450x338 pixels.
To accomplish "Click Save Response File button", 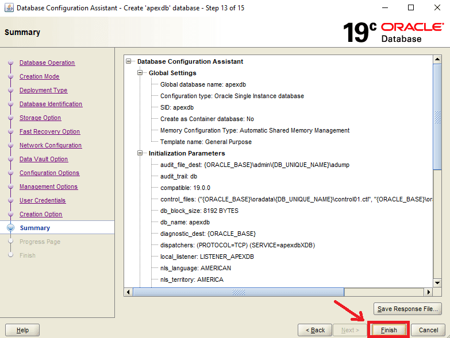I will [408, 309].
